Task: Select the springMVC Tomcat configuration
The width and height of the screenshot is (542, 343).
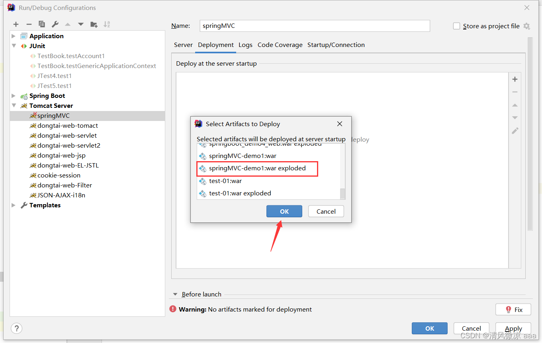Action: tap(88, 115)
